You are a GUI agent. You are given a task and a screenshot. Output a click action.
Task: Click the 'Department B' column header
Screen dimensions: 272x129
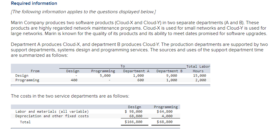[x=170, y=71]
